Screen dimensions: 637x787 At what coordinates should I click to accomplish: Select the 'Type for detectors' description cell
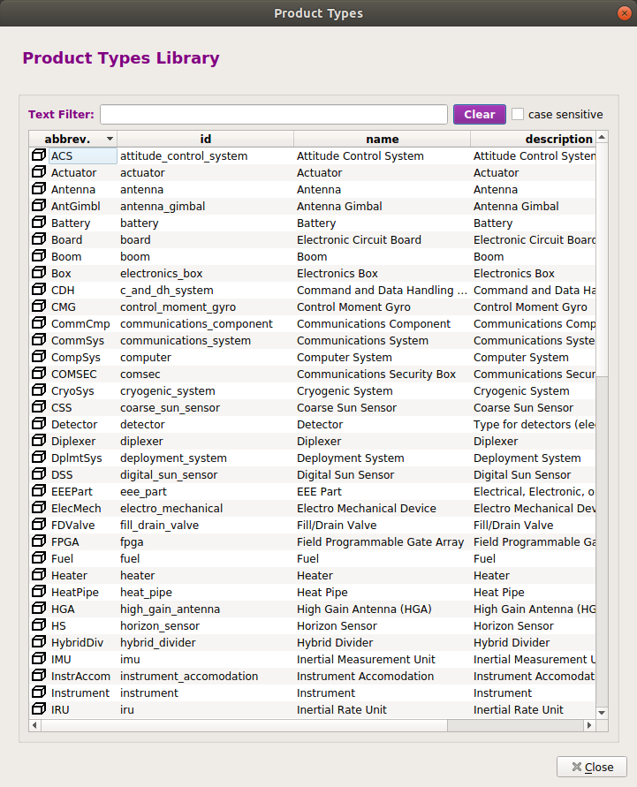coord(533,425)
